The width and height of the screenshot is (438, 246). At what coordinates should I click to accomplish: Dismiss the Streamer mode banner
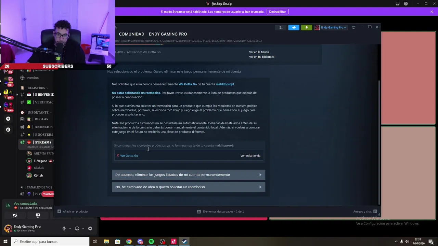tap(432, 12)
